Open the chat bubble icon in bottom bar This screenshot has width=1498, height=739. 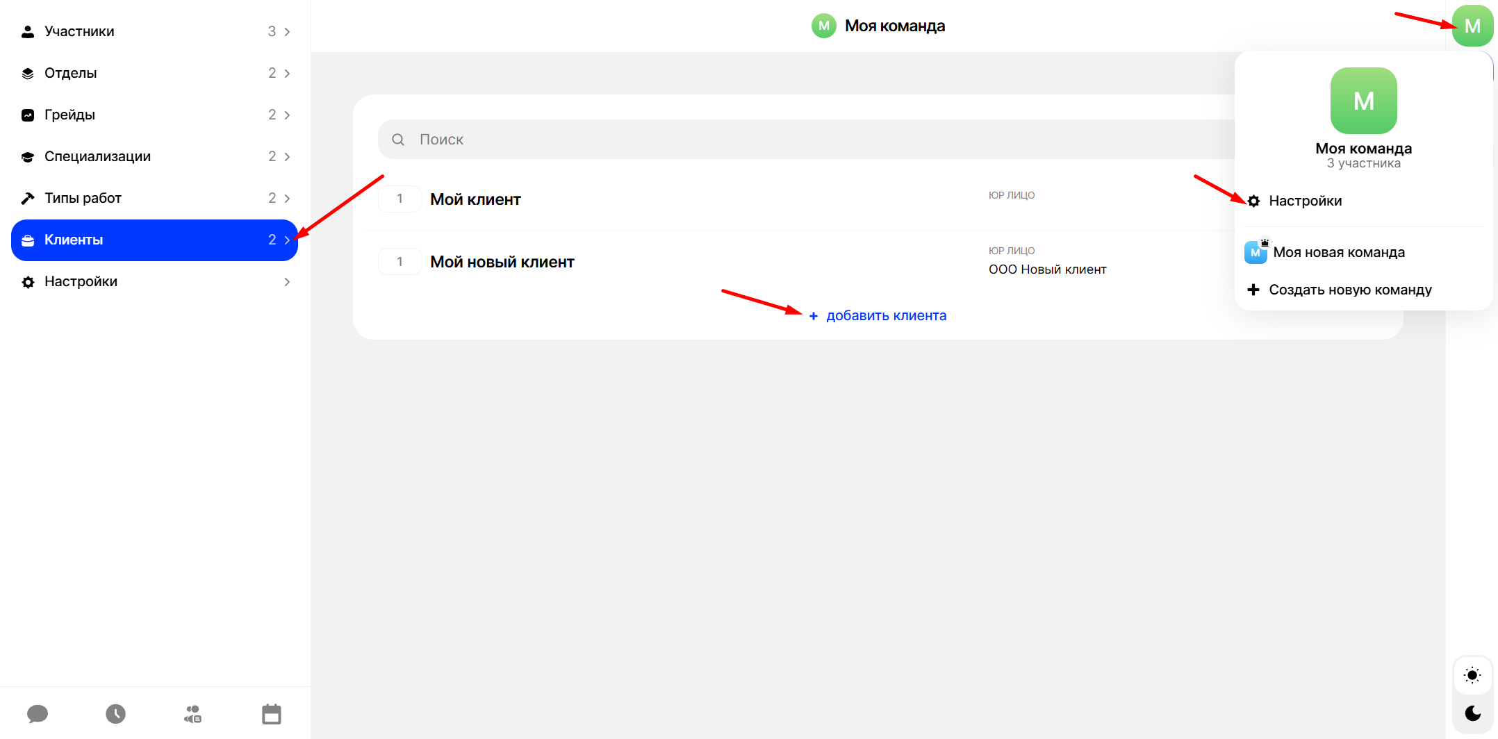tap(38, 713)
